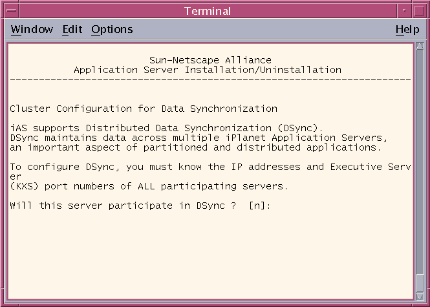Click the scrollbar up arrow
The image size is (430, 307).
pos(420,47)
